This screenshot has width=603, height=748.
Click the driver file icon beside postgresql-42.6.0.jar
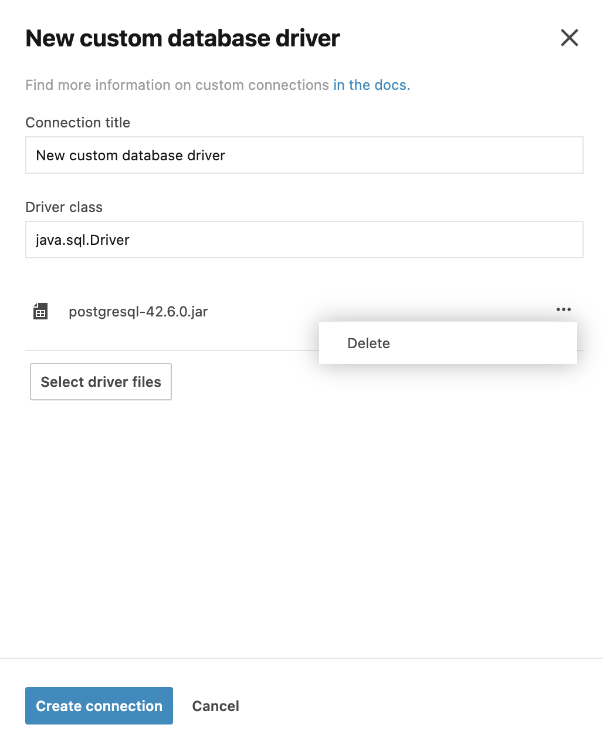40,311
